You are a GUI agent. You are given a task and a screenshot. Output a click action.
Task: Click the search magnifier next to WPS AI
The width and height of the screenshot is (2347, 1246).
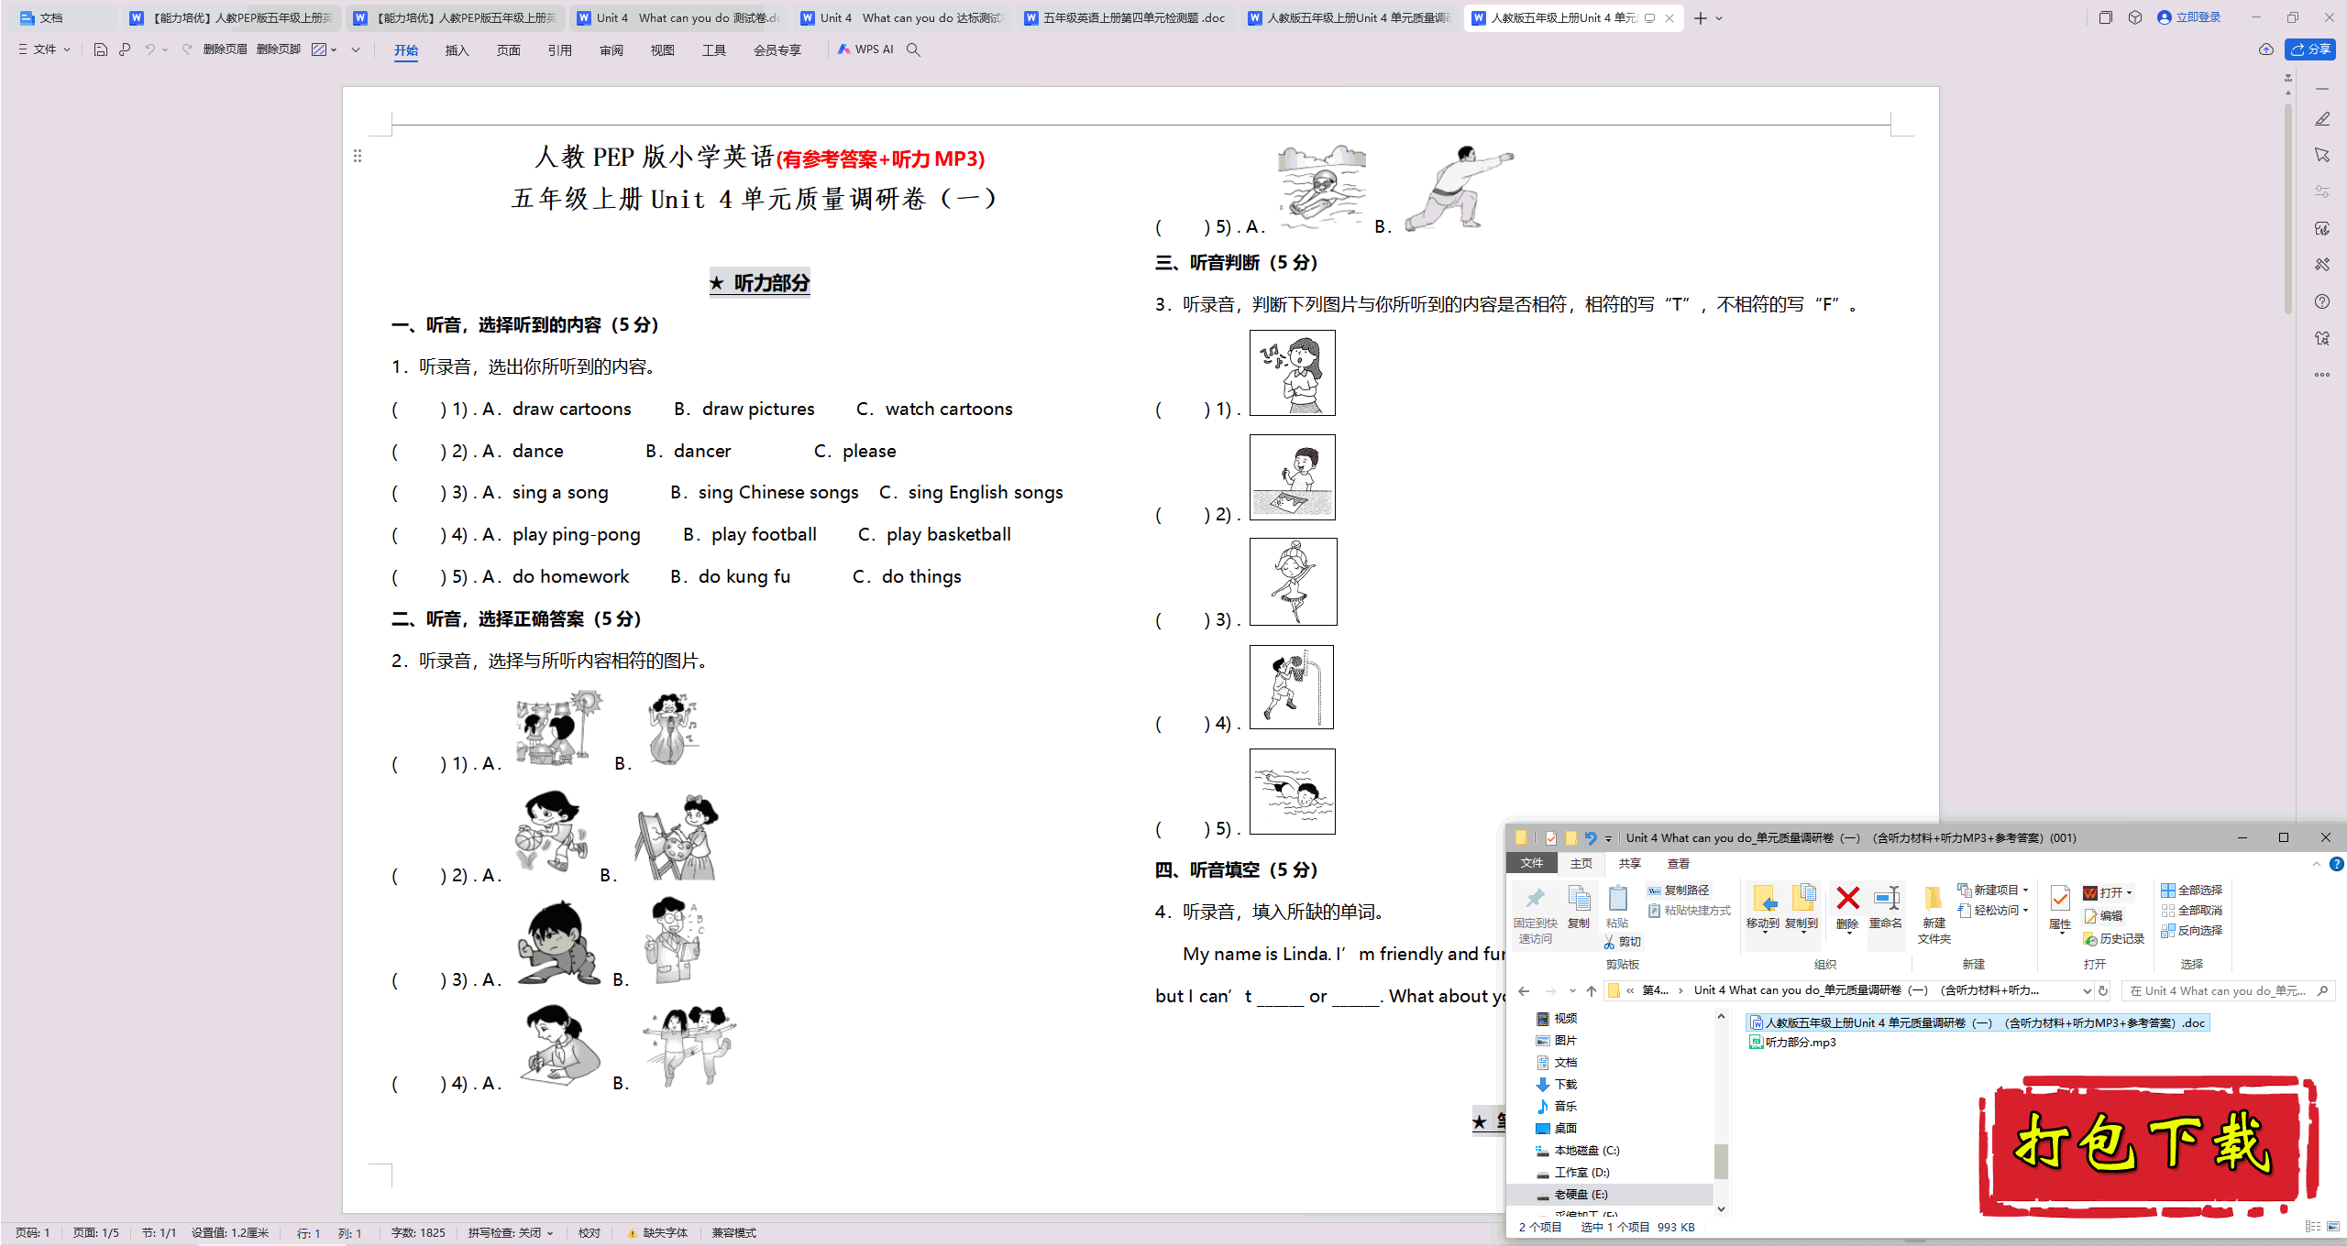(913, 49)
